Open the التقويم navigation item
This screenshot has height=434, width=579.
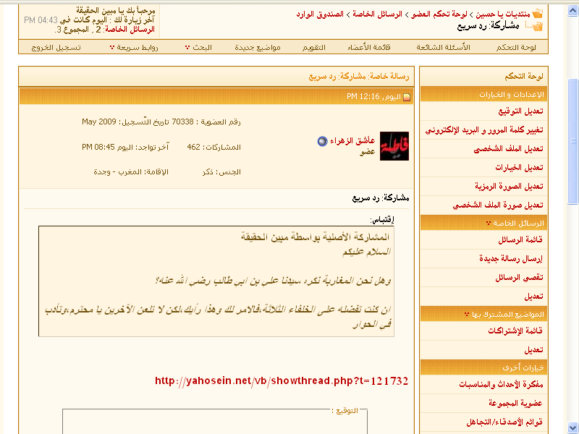(x=314, y=47)
